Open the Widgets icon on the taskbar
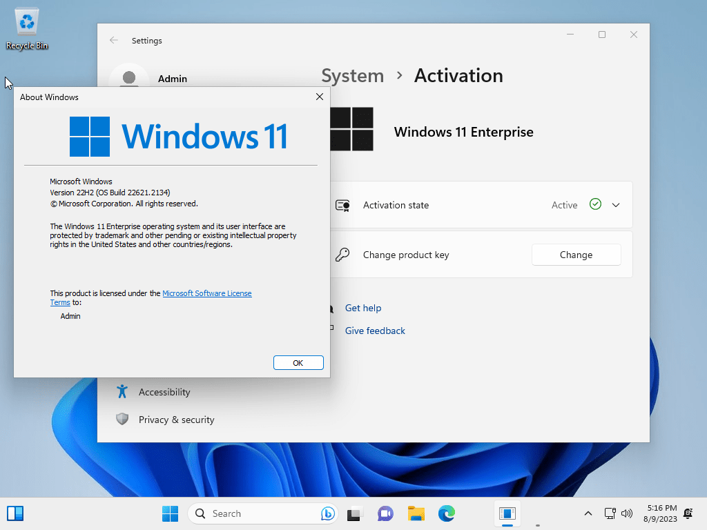The image size is (707, 530). 15,513
